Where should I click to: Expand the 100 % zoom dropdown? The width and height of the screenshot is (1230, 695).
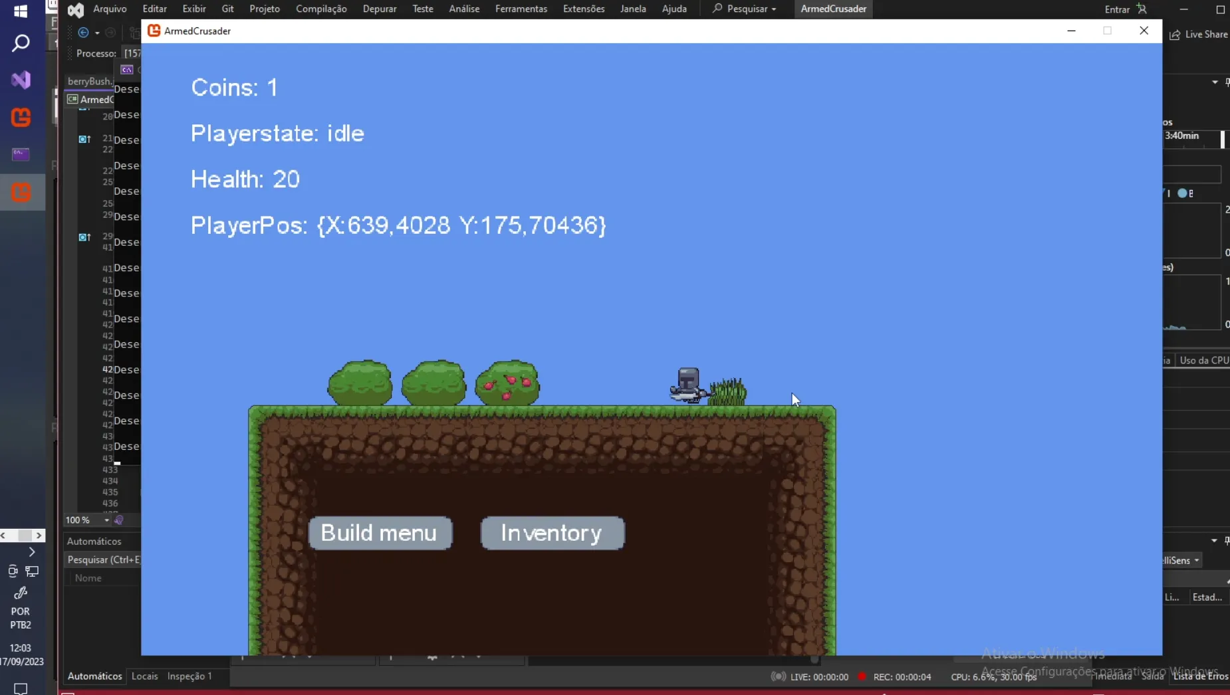tap(106, 520)
